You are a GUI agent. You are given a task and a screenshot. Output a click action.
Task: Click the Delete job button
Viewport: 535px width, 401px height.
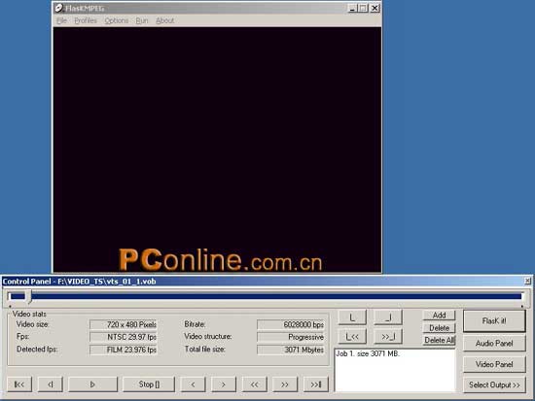pos(439,328)
